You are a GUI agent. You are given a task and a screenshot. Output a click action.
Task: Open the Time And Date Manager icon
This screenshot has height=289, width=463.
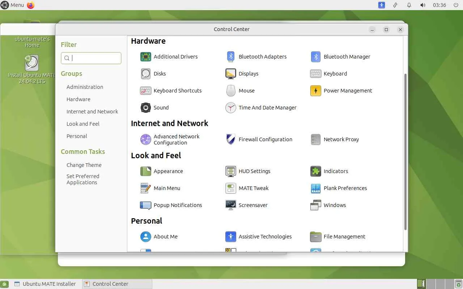pyautogui.click(x=230, y=108)
